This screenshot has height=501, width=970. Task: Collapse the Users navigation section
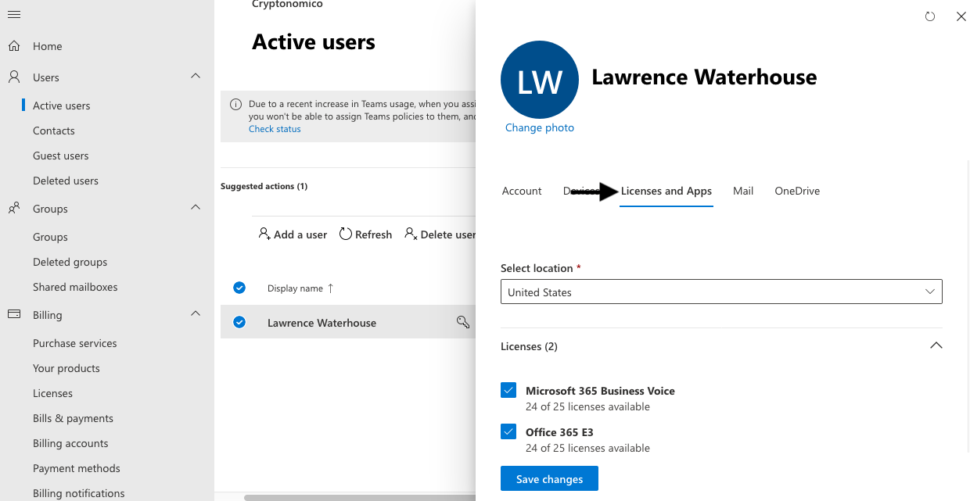(x=196, y=76)
